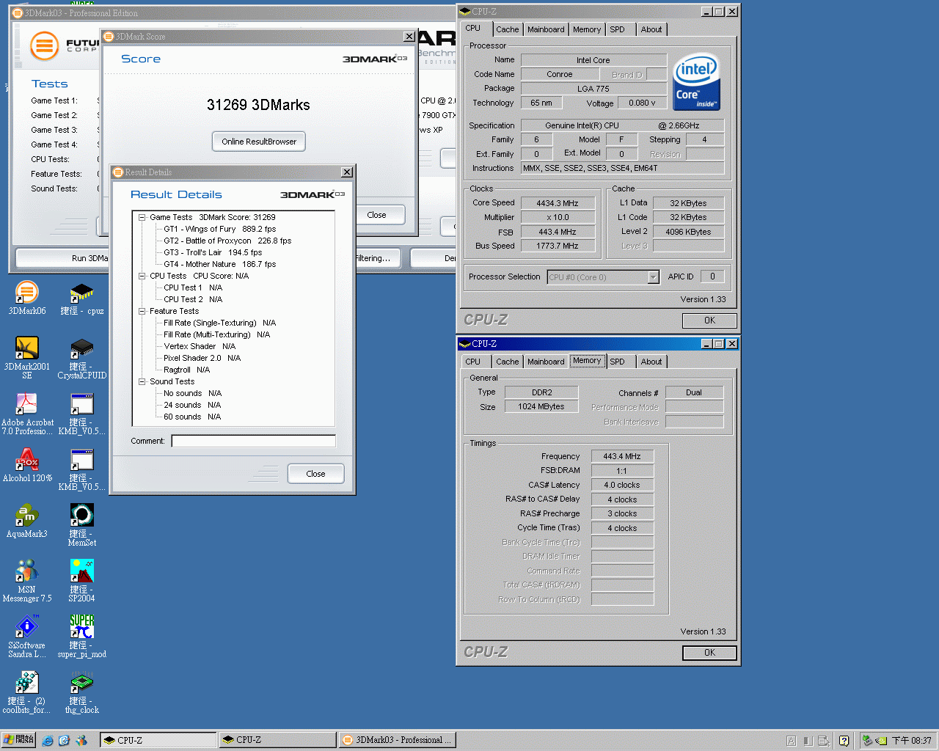Collapse the Feature Tests tree node
The height and width of the screenshot is (751, 939).
click(x=142, y=311)
